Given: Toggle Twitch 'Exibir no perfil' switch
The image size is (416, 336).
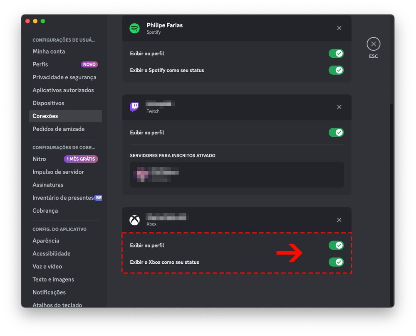Looking at the screenshot, I should click(x=336, y=132).
